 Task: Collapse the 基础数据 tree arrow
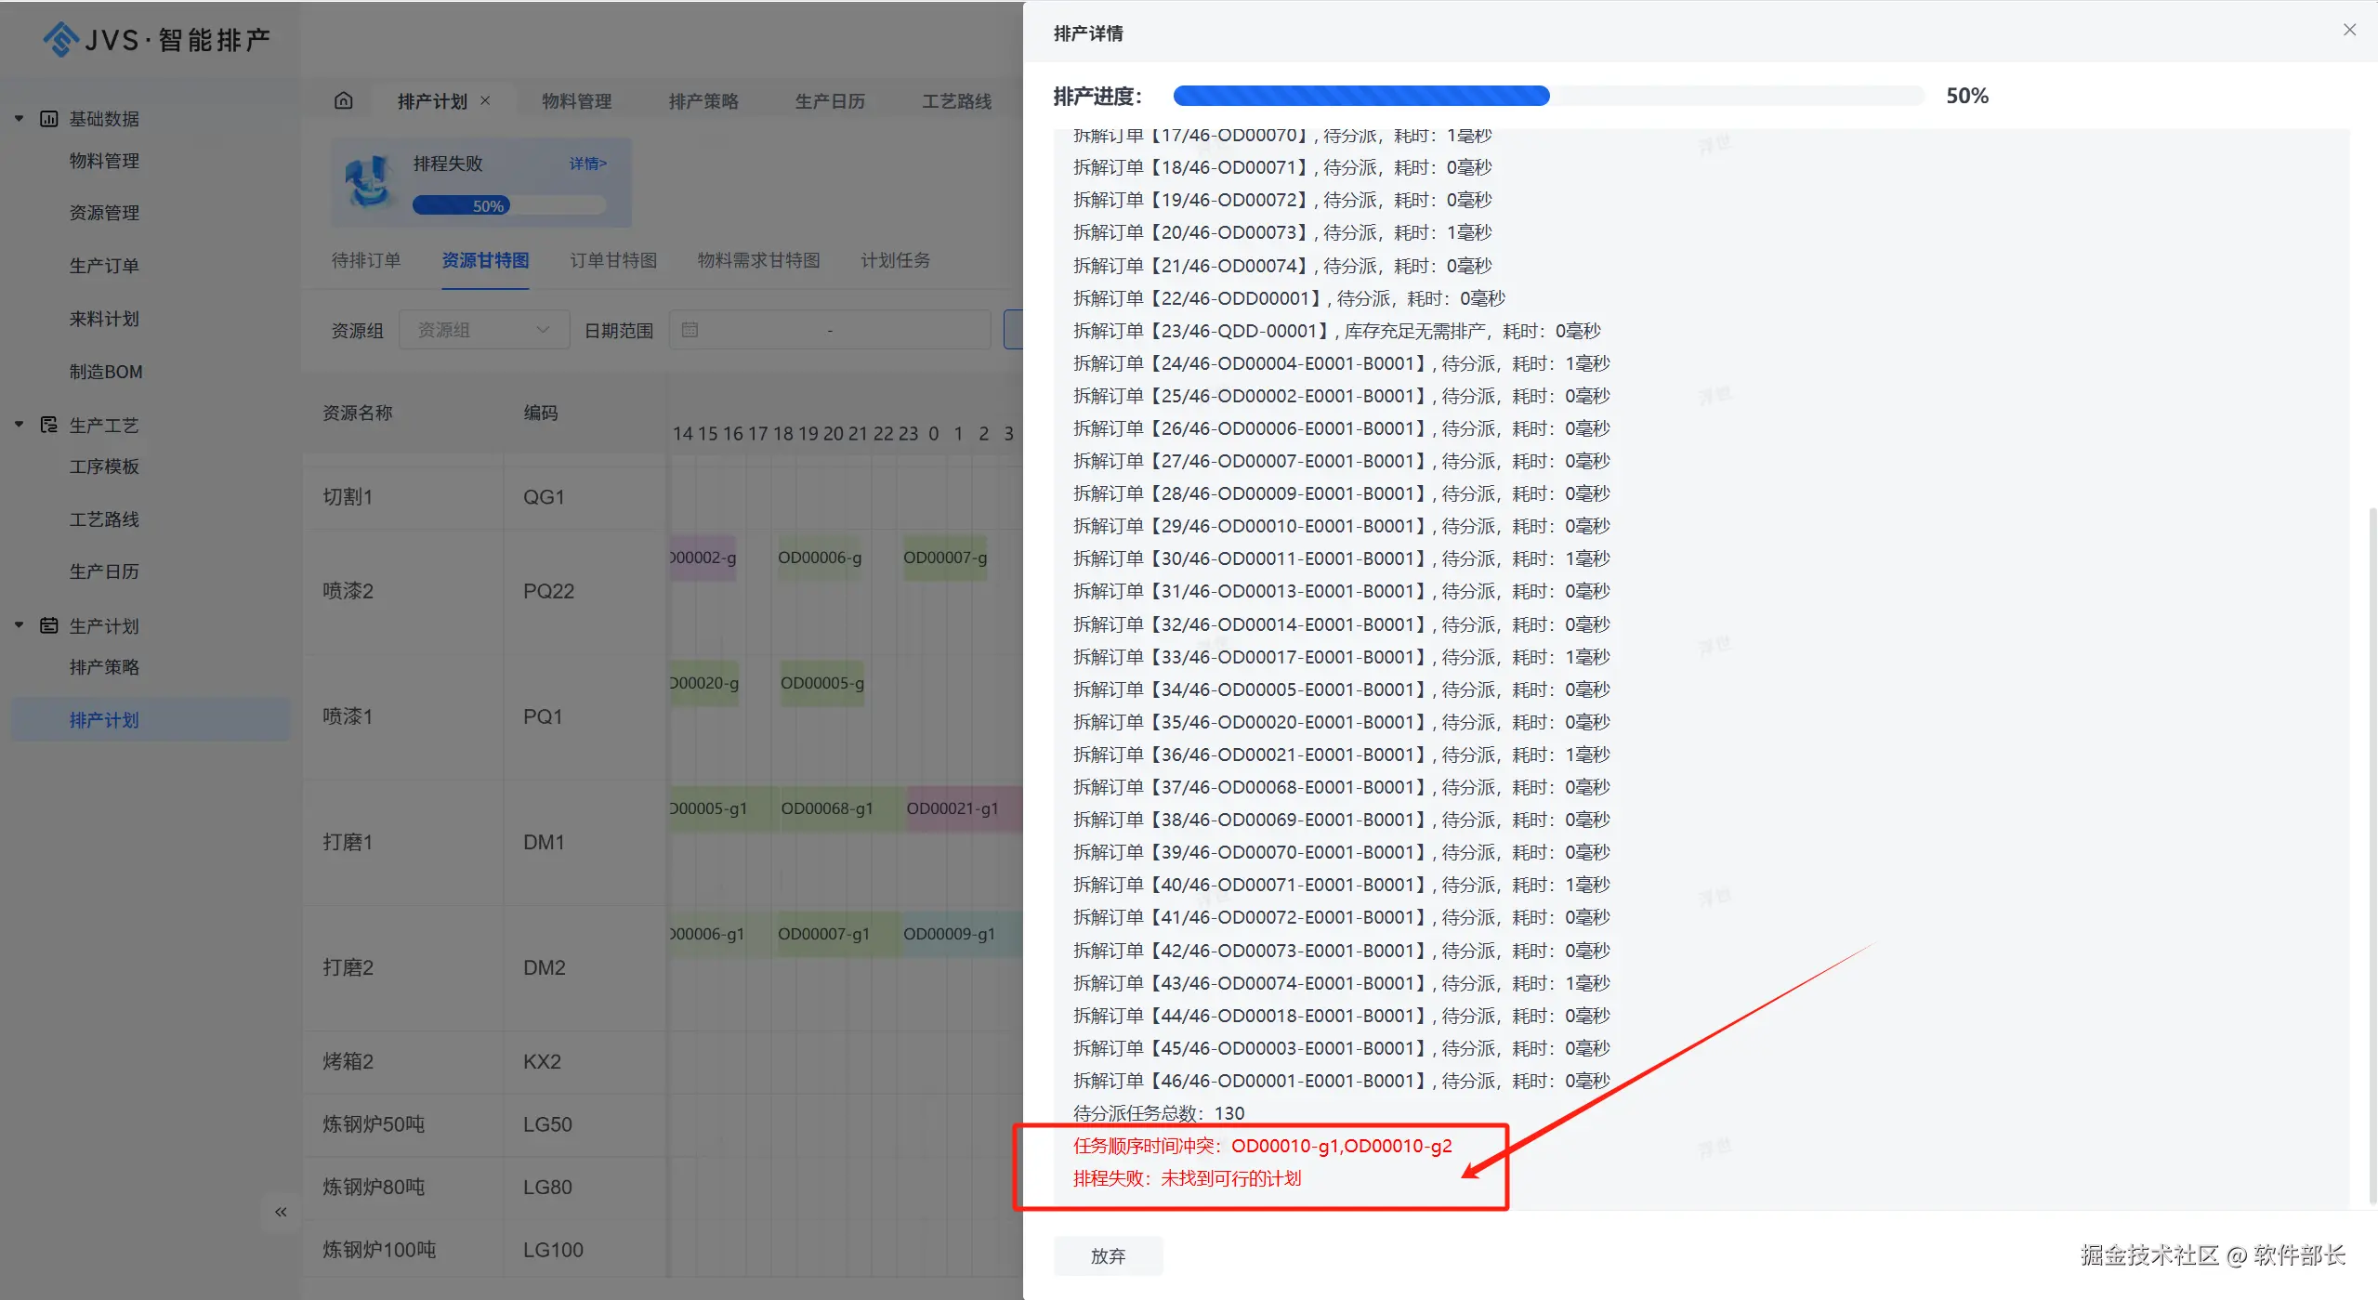19,119
